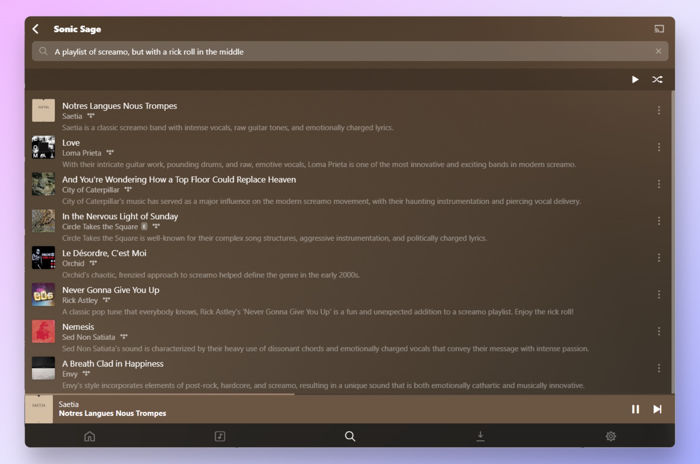This screenshot has width=700, height=464.
Task: Open the Downloads icon
Action: tap(480, 436)
